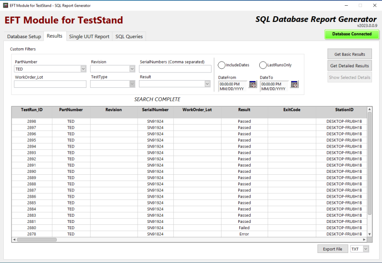Select TestRun_ID 2895 cell
Viewport: 382px width, 263px height.
point(32,140)
